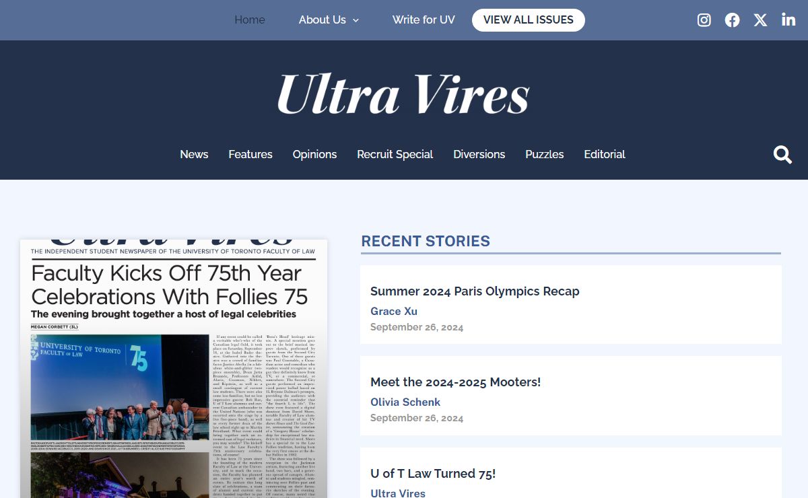The height and width of the screenshot is (498, 808).
Task: Open the X (Twitter) icon
Action: (760, 20)
